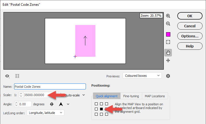This screenshot has height=124, width=206.
Task: Click the Name field Postal Code Zones
Action: click(50, 87)
